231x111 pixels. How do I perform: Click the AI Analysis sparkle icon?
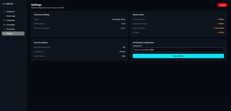4,29
